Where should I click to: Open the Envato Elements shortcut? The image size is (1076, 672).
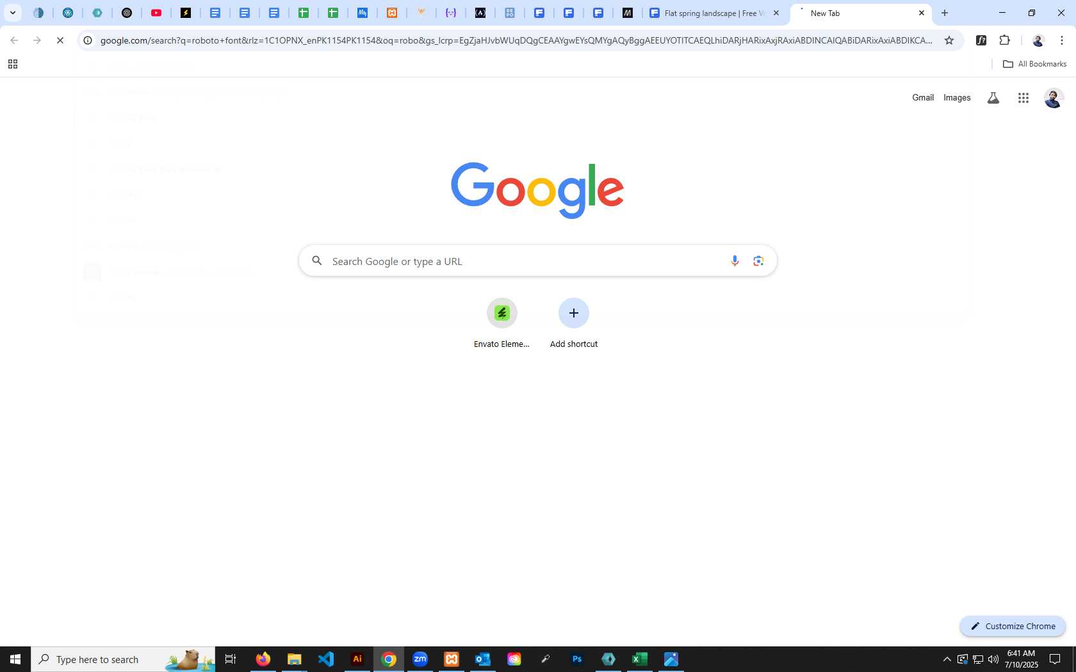pos(501,323)
